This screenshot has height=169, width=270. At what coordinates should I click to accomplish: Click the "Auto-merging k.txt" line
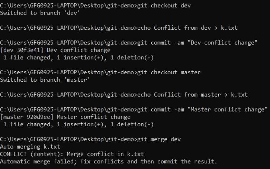point(28,147)
